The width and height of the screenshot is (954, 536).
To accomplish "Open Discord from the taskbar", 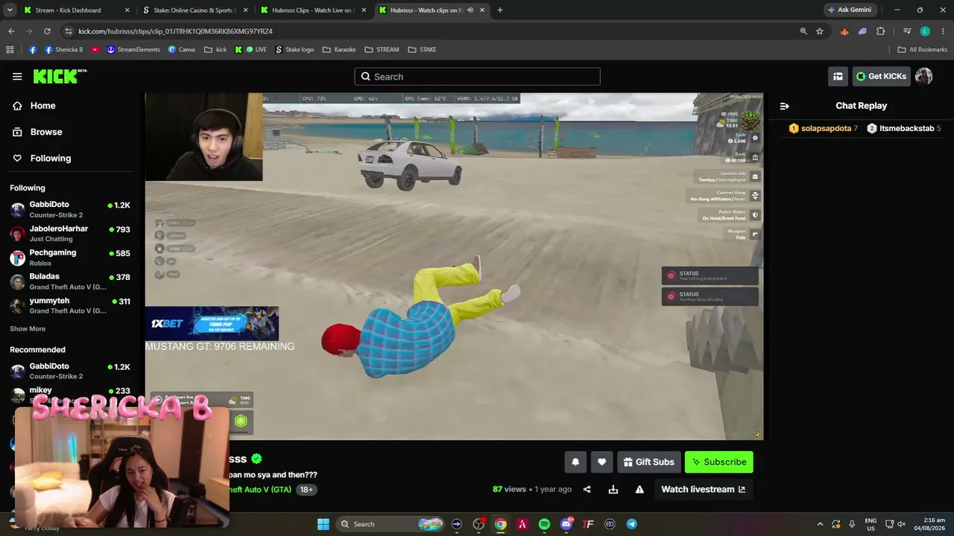I will pyautogui.click(x=566, y=524).
